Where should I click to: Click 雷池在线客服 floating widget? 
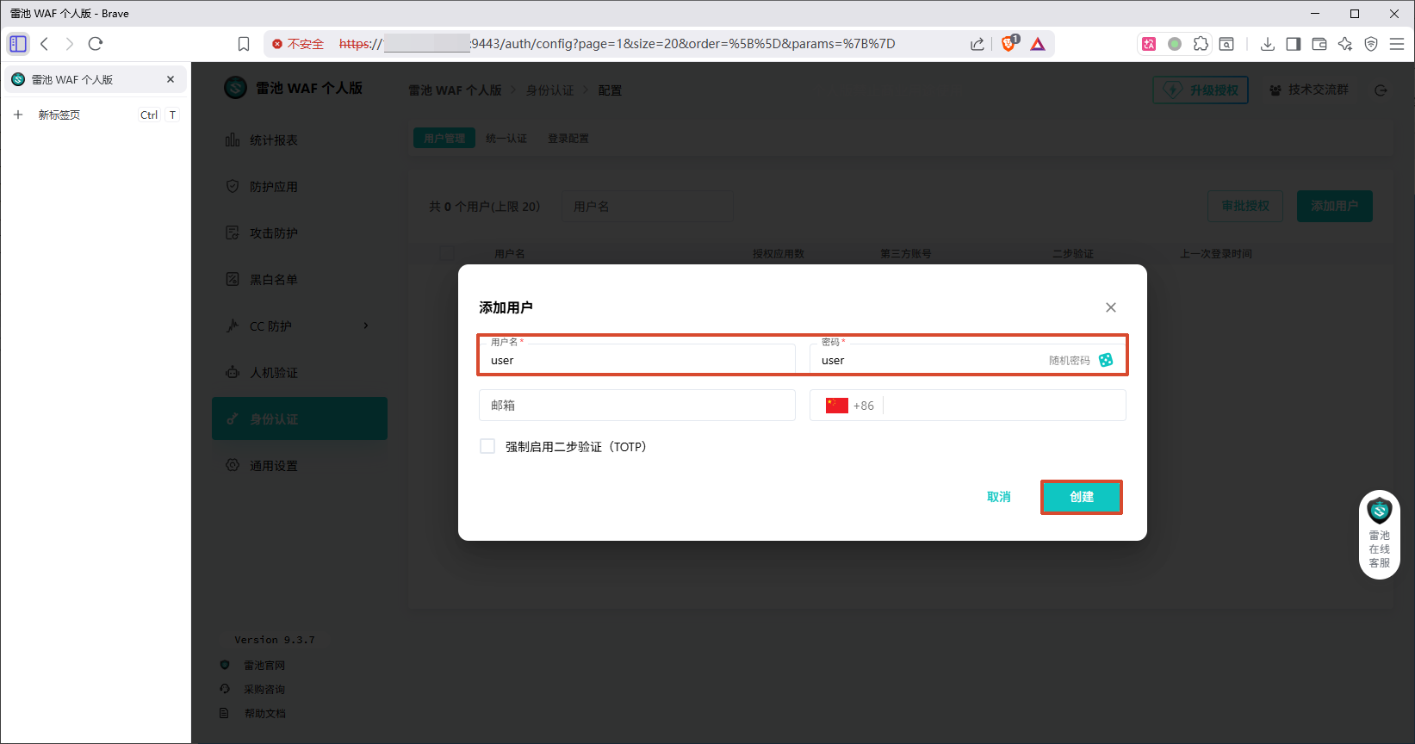tap(1380, 535)
